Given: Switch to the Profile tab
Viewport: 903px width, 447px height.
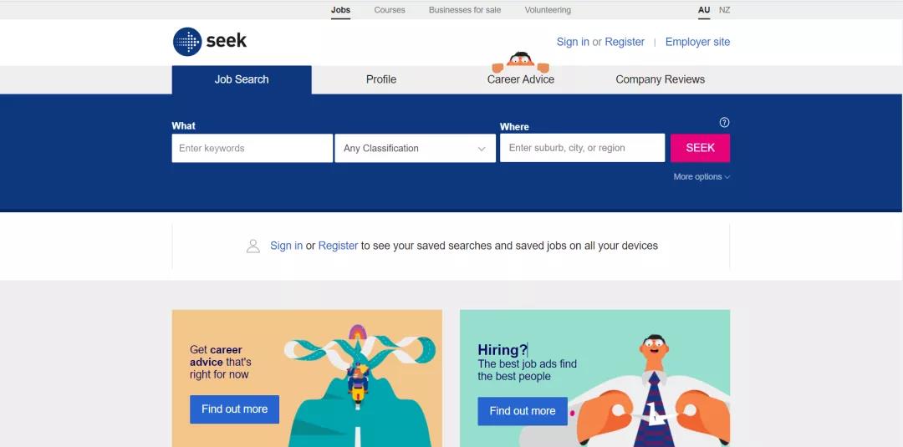Looking at the screenshot, I should tap(381, 79).
